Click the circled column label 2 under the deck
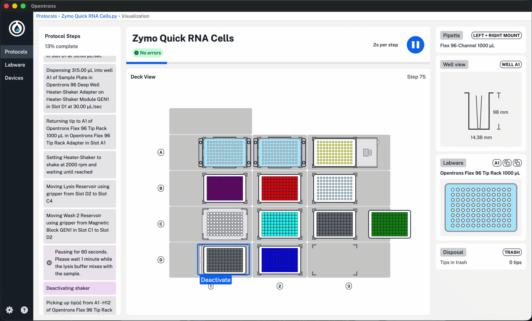The height and width of the screenshot is (321, 532). click(x=280, y=286)
